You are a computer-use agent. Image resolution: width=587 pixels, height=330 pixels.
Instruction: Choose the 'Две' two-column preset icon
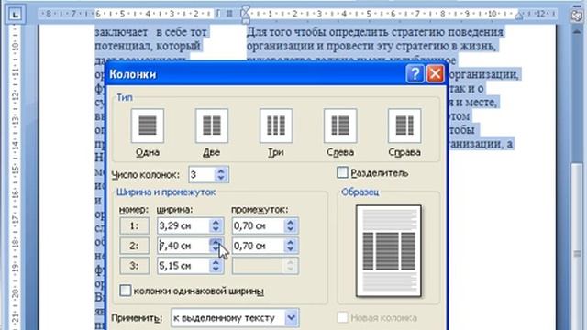pos(212,126)
